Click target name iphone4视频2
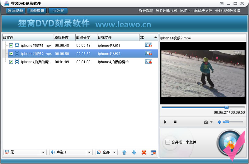Screen dimensions: 249x164 (109, 54)
